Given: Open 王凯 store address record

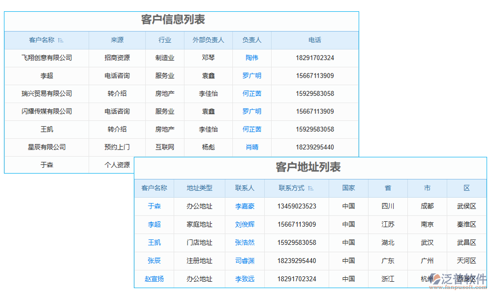Looking at the screenshot, I should 155,242.
